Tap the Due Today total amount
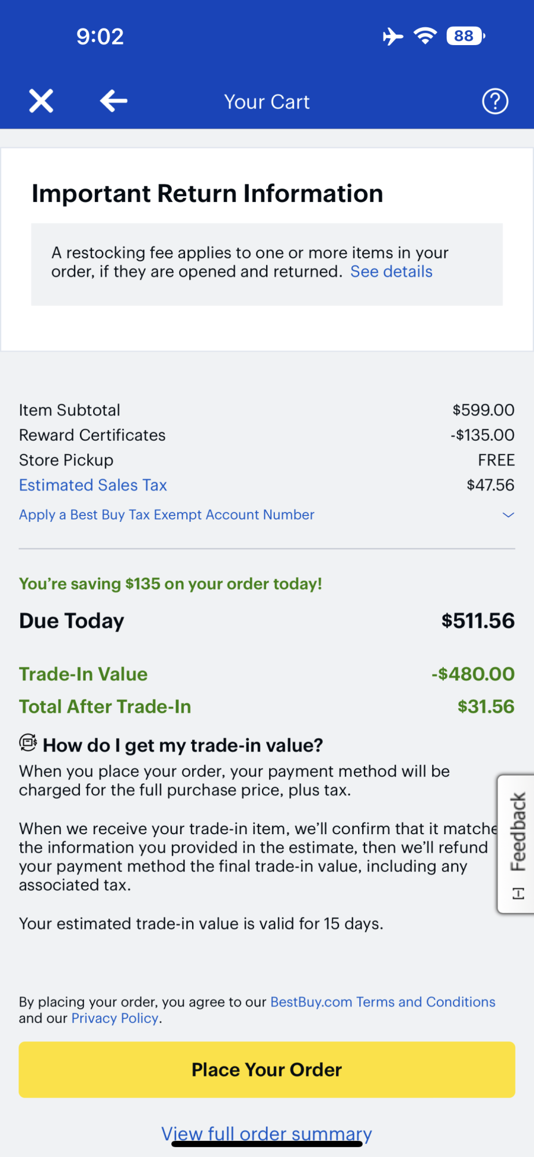 [477, 621]
